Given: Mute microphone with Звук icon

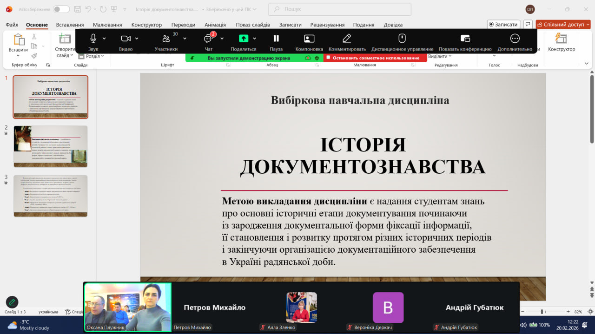Looking at the screenshot, I should click(93, 39).
